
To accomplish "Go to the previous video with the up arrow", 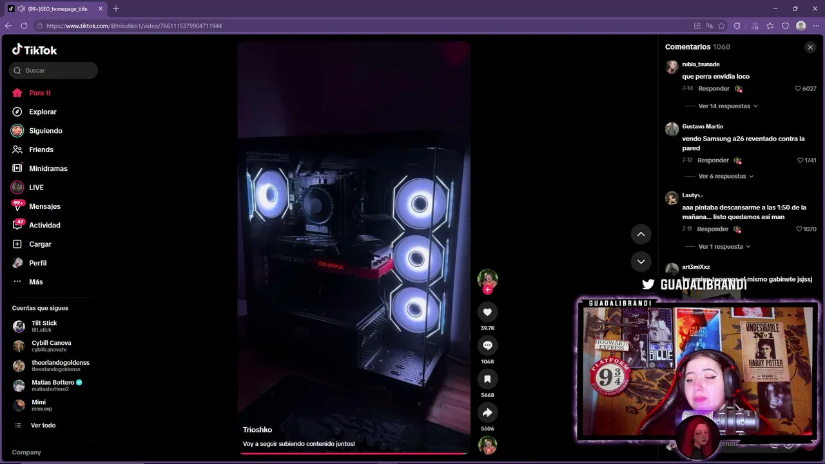I will pyautogui.click(x=641, y=234).
